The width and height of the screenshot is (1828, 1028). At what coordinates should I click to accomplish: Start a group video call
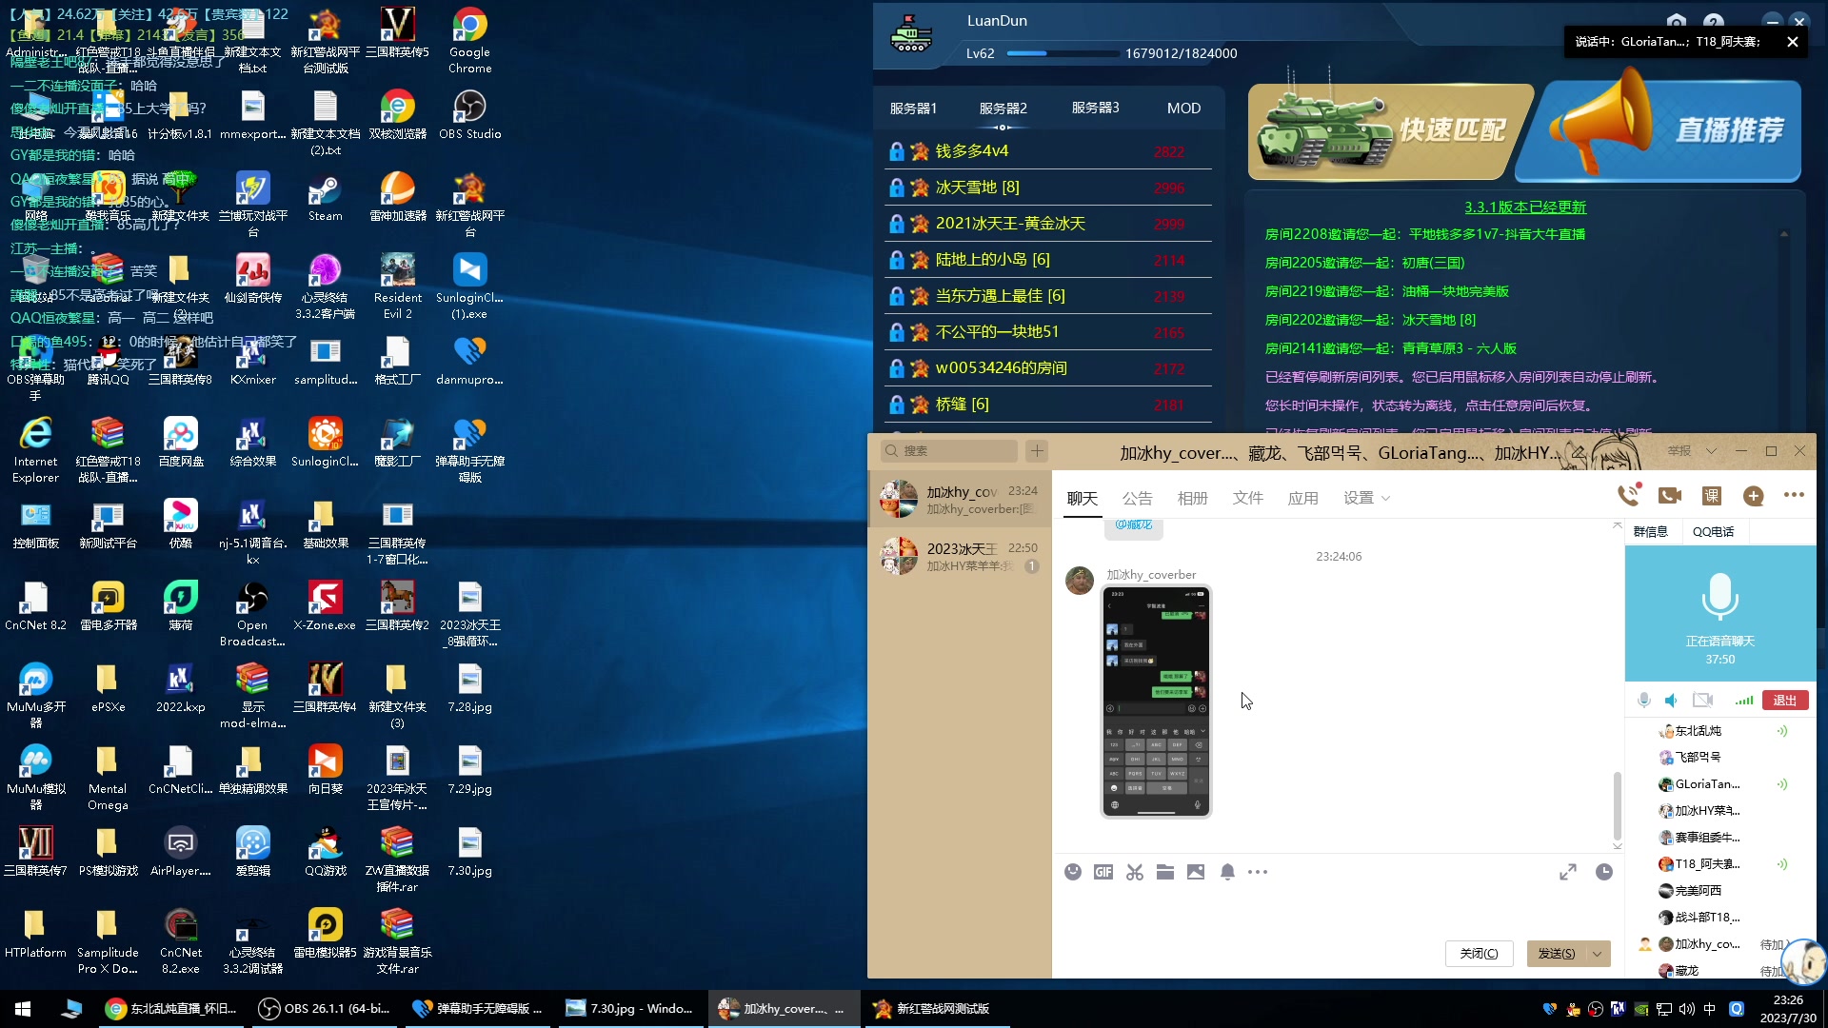1670,496
